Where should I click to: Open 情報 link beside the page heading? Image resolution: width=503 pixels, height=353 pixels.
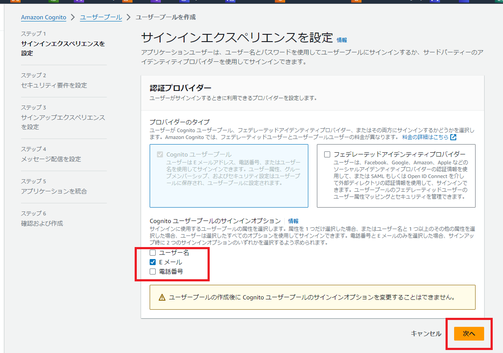[342, 40]
